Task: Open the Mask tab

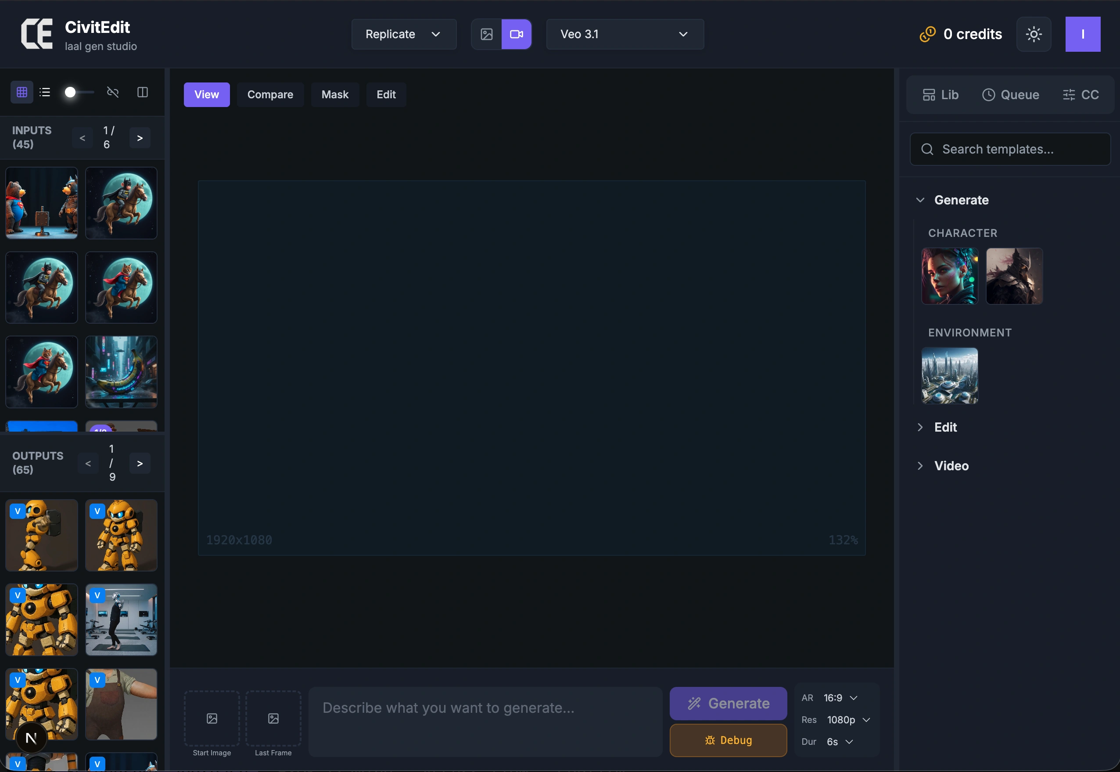Action: click(335, 94)
